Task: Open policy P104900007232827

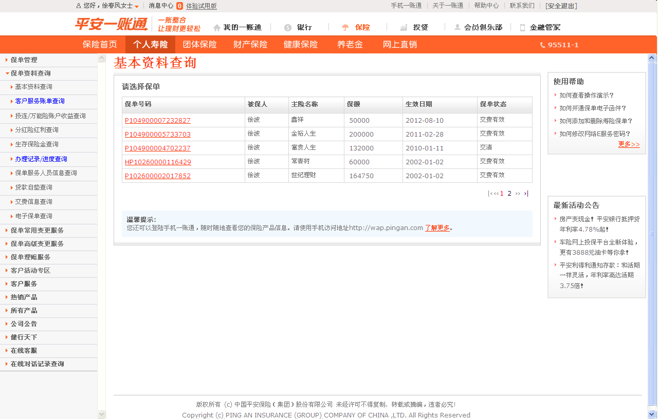Action: [x=157, y=121]
